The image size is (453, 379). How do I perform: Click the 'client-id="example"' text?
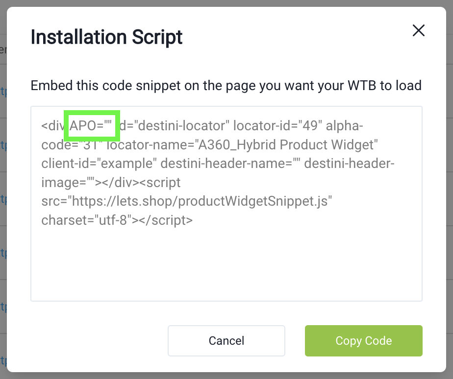pyautogui.click(x=99, y=164)
